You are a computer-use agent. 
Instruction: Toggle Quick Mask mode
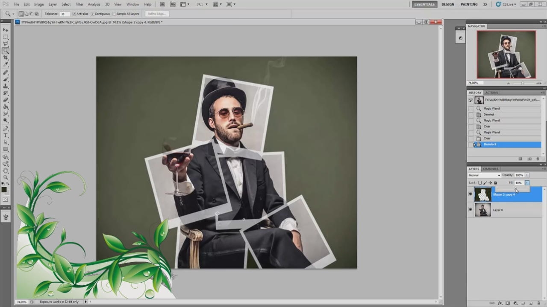6,199
